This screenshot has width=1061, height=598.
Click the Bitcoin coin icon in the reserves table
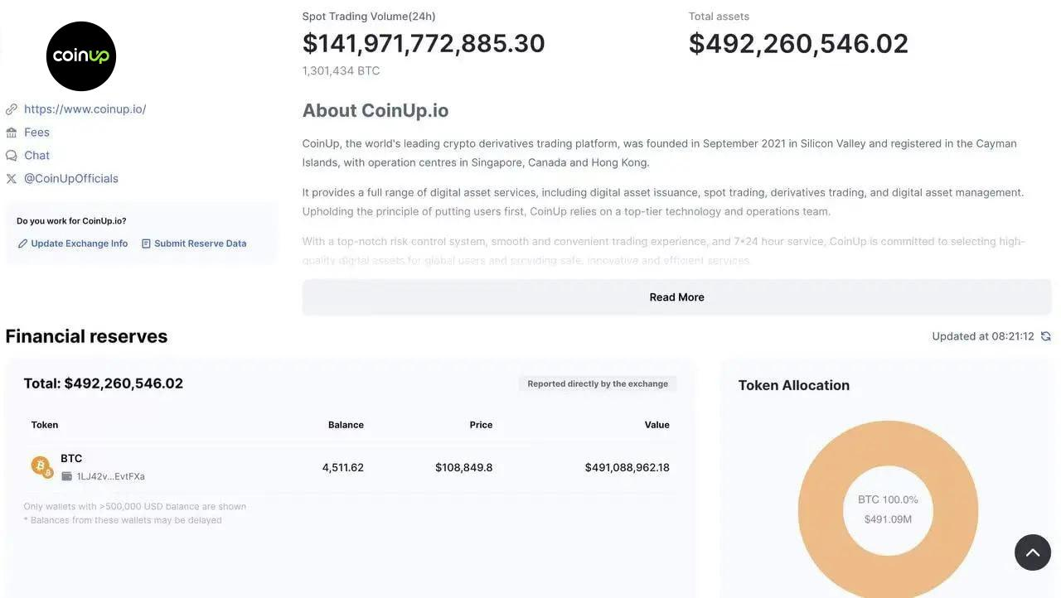pos(41,465)
